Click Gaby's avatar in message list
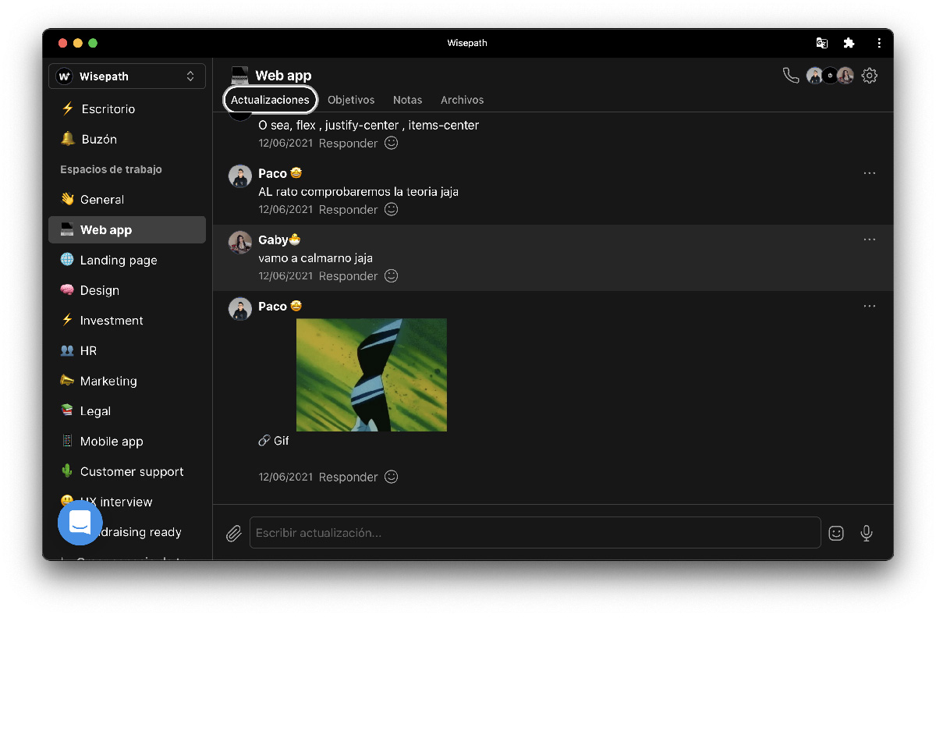936x749 pixels. tap(239, 243)
